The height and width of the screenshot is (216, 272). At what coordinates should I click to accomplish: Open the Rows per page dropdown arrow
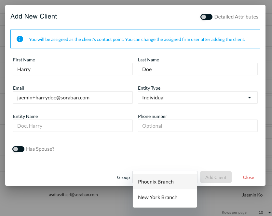[x=269, y=212]
